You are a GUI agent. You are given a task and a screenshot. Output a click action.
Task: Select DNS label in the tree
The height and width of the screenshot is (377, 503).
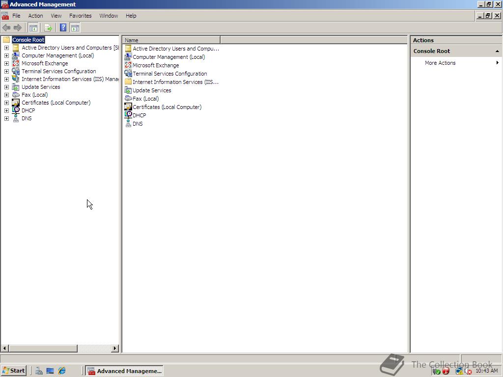[27, 118]
